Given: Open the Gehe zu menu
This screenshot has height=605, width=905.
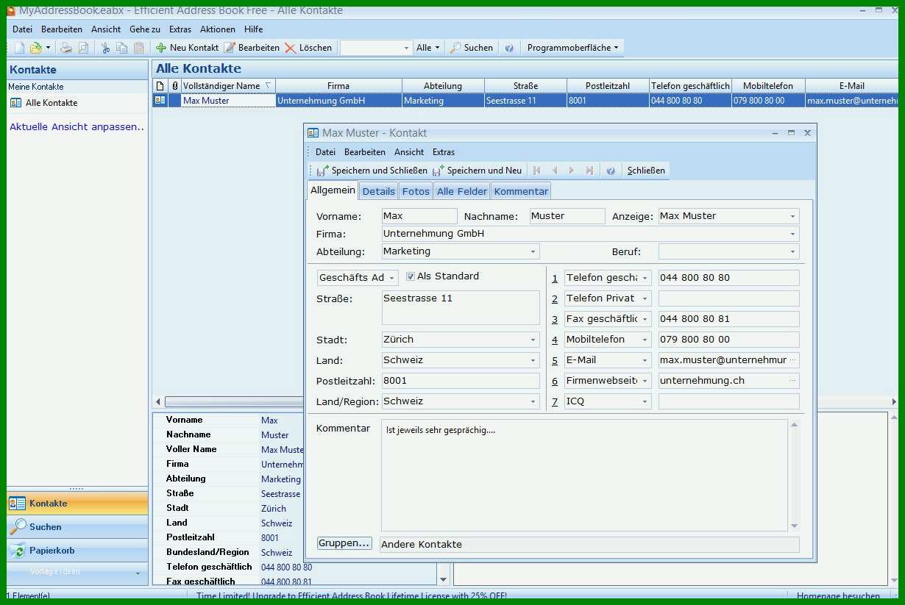Looking at the screenshot, I should (145, 29).
